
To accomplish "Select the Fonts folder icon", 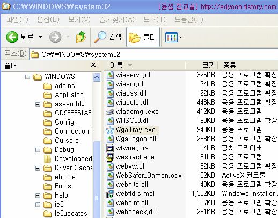I will (x=48, y=186).
